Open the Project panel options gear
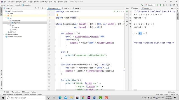 point(42,8)
